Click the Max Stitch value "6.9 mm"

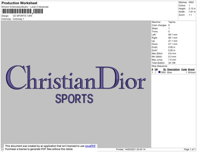(172, 53)
